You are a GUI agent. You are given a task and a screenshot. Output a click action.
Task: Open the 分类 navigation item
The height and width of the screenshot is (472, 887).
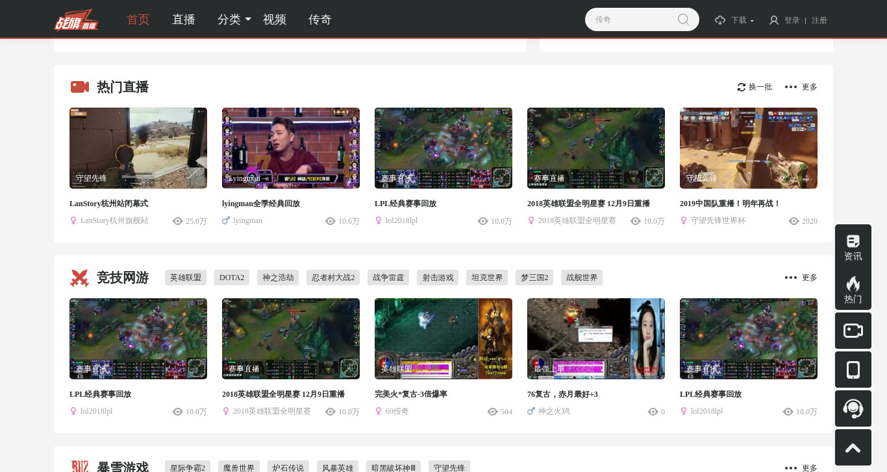229,19
